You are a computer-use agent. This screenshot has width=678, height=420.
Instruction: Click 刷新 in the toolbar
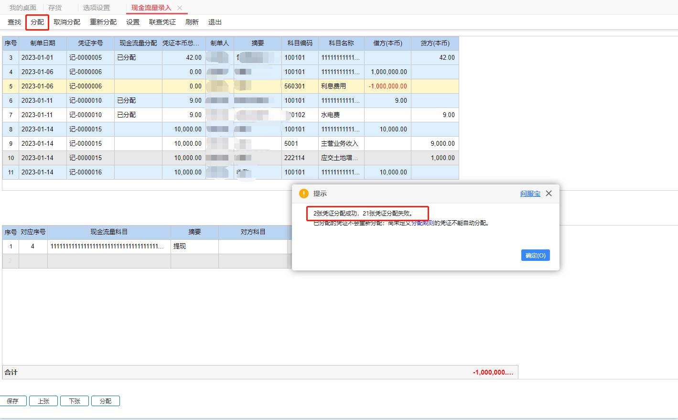pos(192,22)
